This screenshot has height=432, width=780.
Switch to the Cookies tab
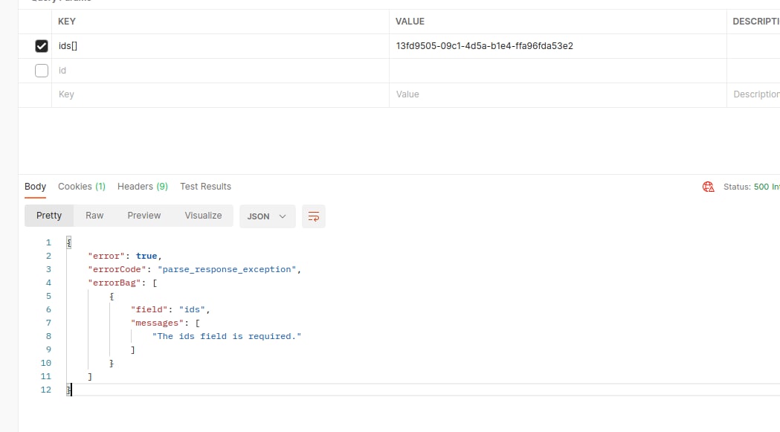82,187
